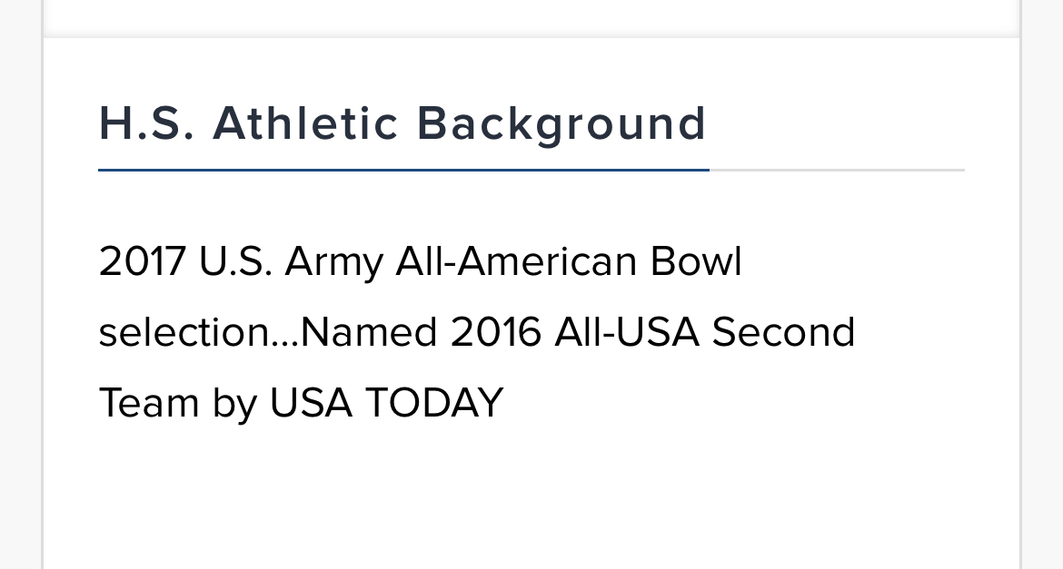The height and width of the screenshot is (569, 1063).
Task: Click the "selection...Named" text
Action: [x=268, y=332]
